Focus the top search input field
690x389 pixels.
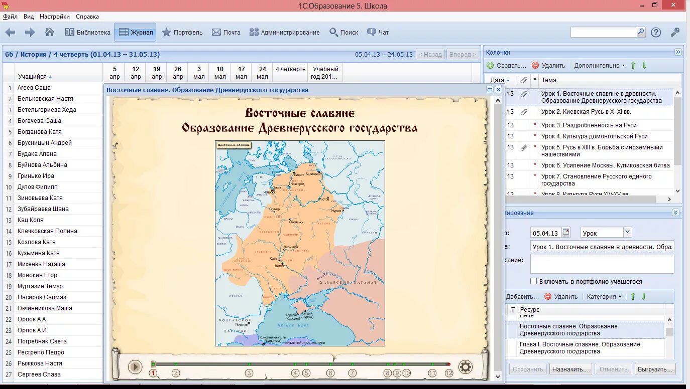[x=604, y=32]
